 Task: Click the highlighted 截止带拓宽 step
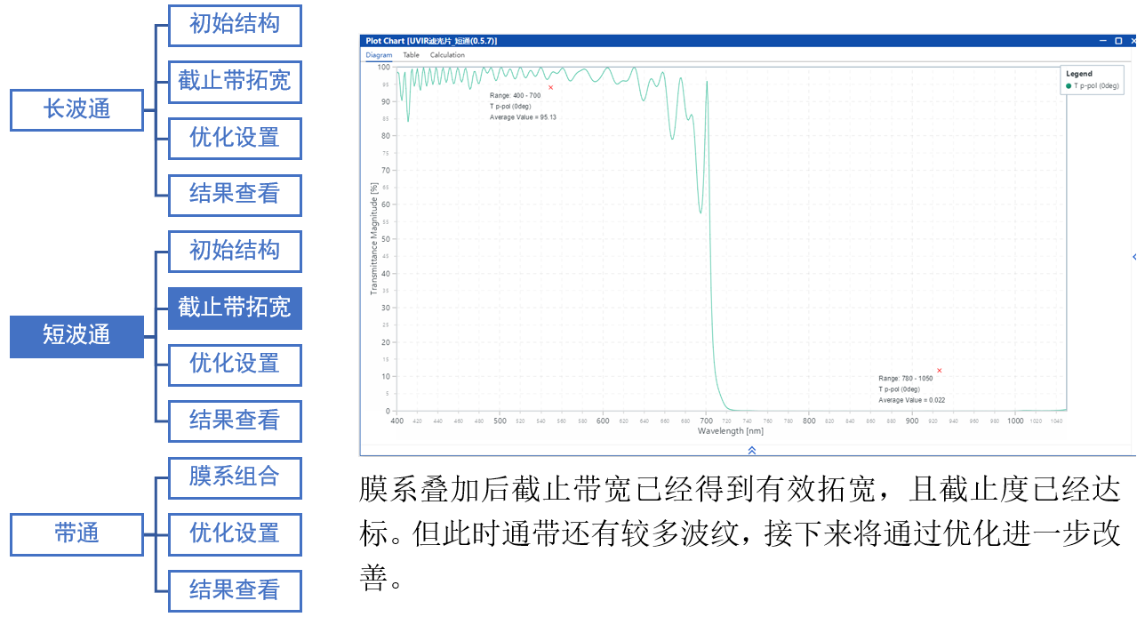click(x=235, y=308)
